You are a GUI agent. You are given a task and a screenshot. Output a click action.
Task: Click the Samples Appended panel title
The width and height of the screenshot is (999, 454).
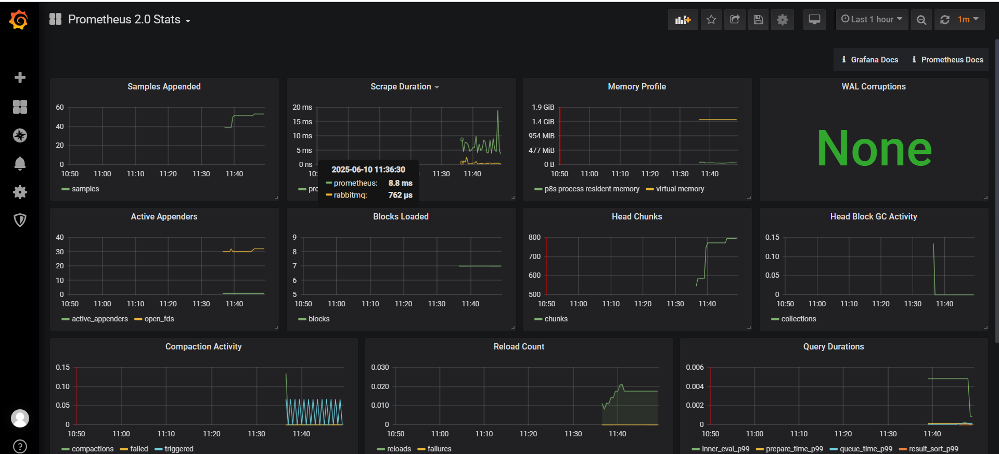[164, 87]
